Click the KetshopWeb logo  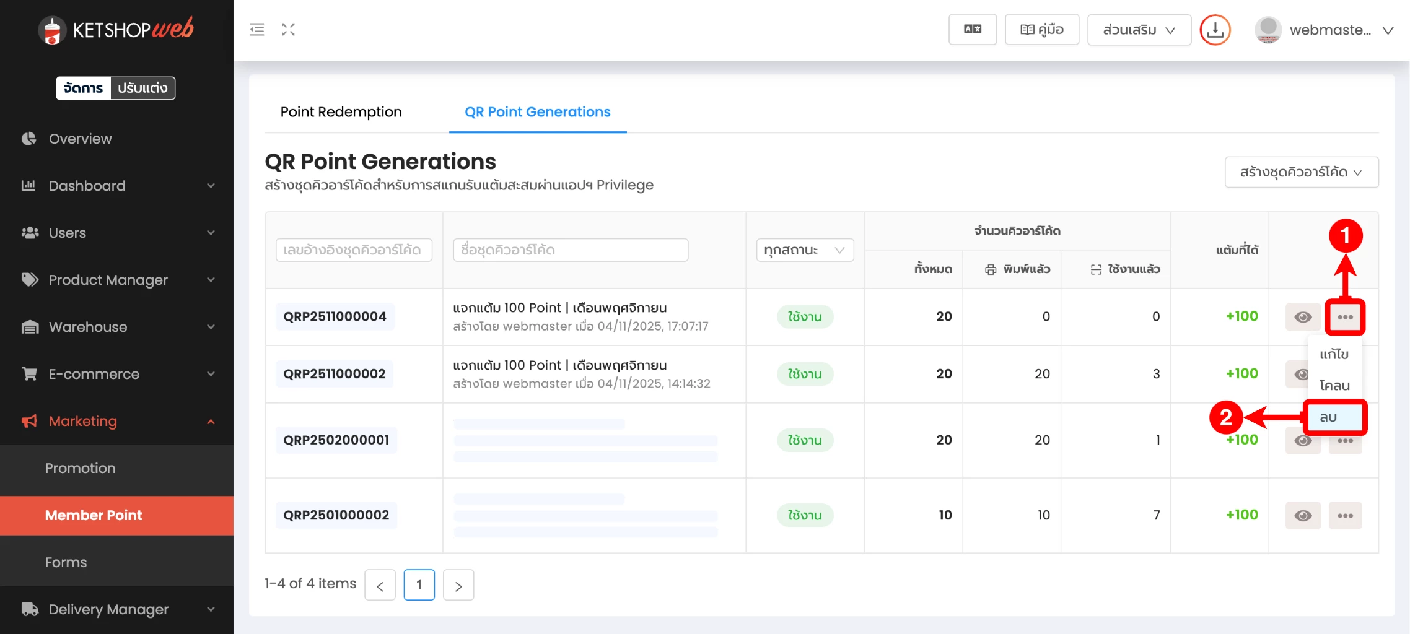(x=116, y=29)
